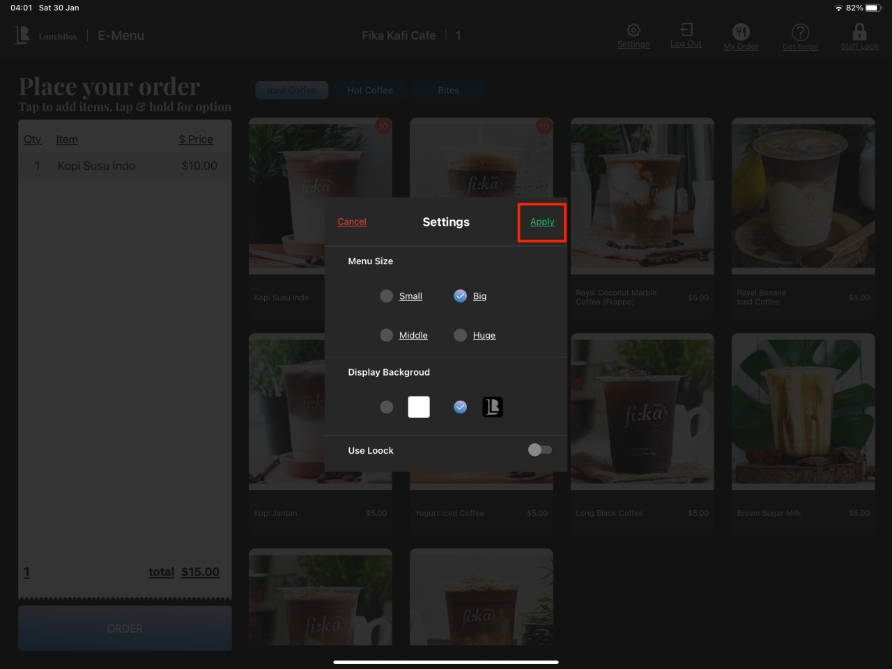Tap the Qty column header

tap(32, 139)
